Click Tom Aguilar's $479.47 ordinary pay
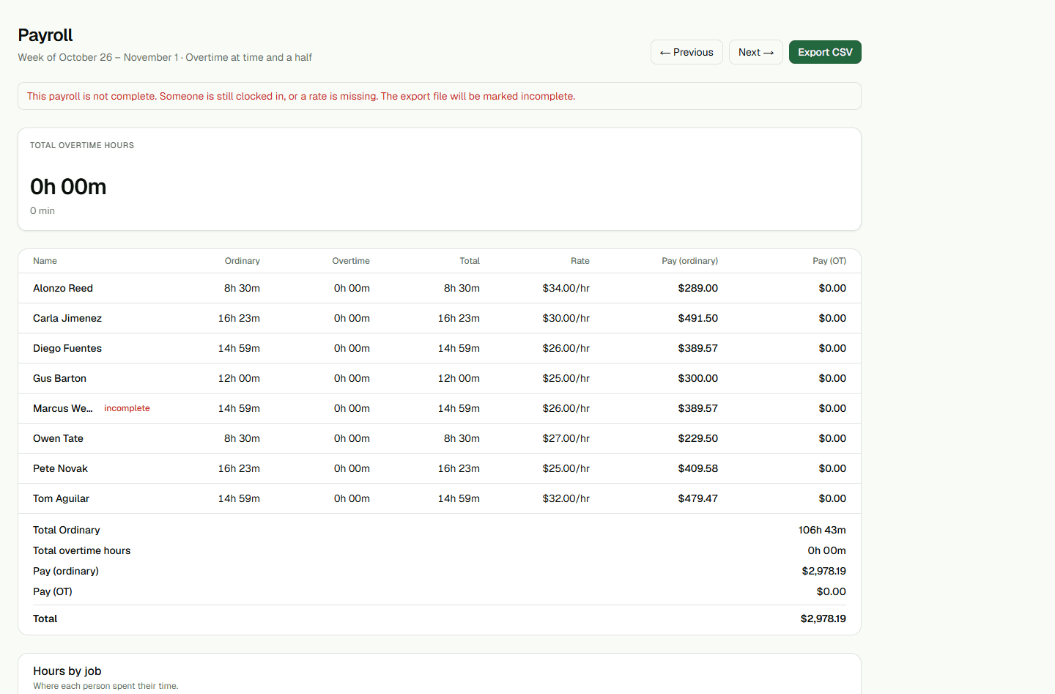Viewport: 1055px width, 694px height. pos(697,498)
